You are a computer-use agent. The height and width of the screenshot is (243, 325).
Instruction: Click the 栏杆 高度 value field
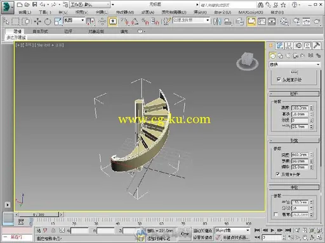click(300, 108)
